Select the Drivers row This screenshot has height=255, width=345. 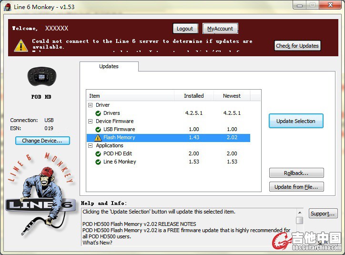pyautogui.click(x=168, y=113)
